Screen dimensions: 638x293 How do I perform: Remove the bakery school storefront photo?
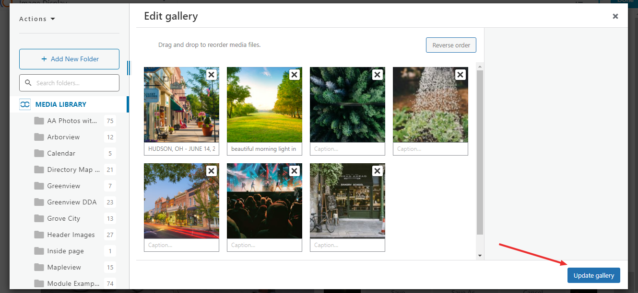coord(378,171)
